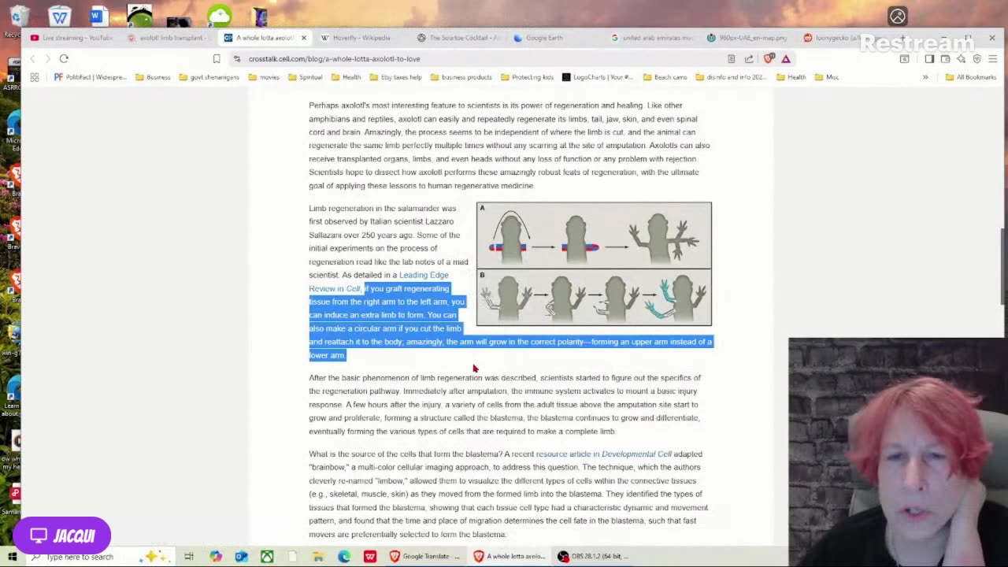1008x567 pixels.
Task: Click the Brave Rewards triangle icon
Action: (x=786, y=58)
